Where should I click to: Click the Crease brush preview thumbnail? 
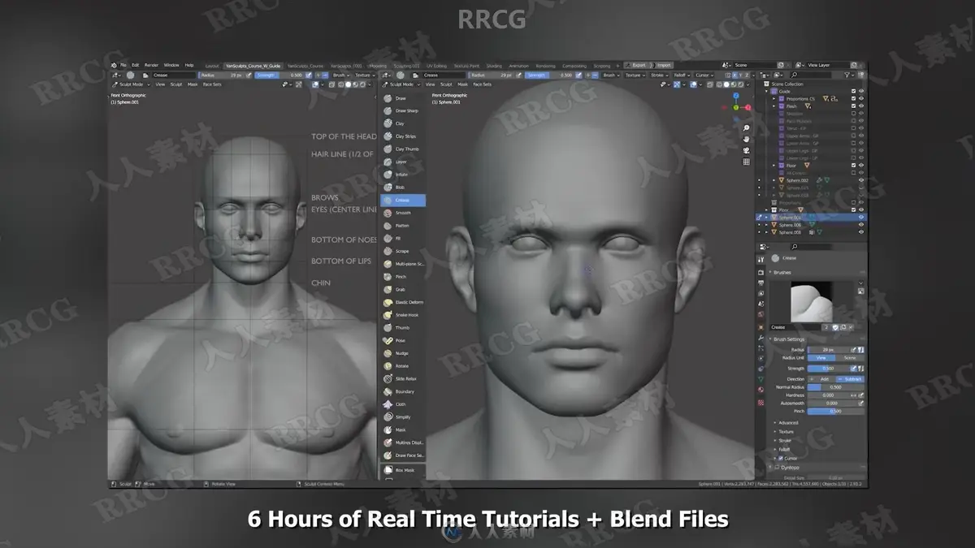click(x=811, y=301)
